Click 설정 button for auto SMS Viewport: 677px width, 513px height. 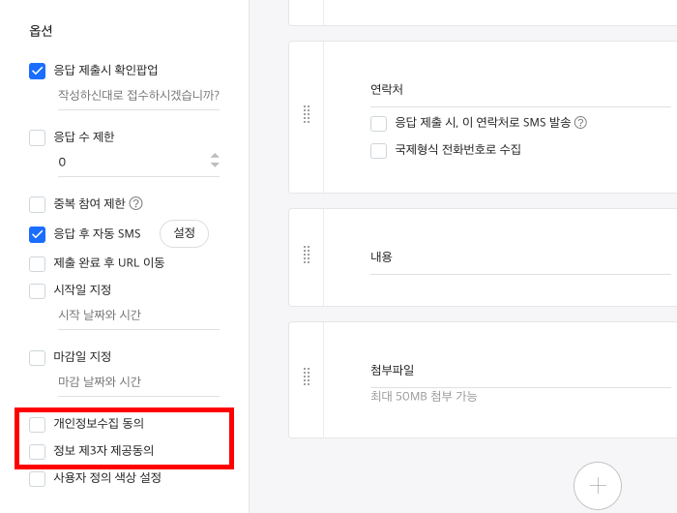point(185,233)
